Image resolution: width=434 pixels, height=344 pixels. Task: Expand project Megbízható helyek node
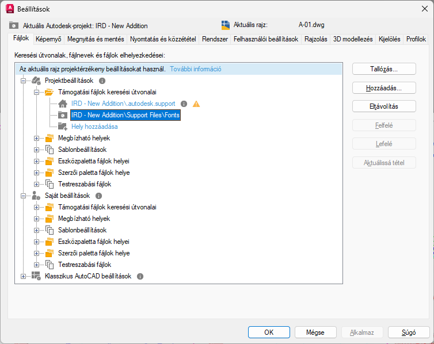[36, 138]
